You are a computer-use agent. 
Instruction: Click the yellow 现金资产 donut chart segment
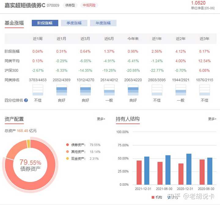point(28,144)
